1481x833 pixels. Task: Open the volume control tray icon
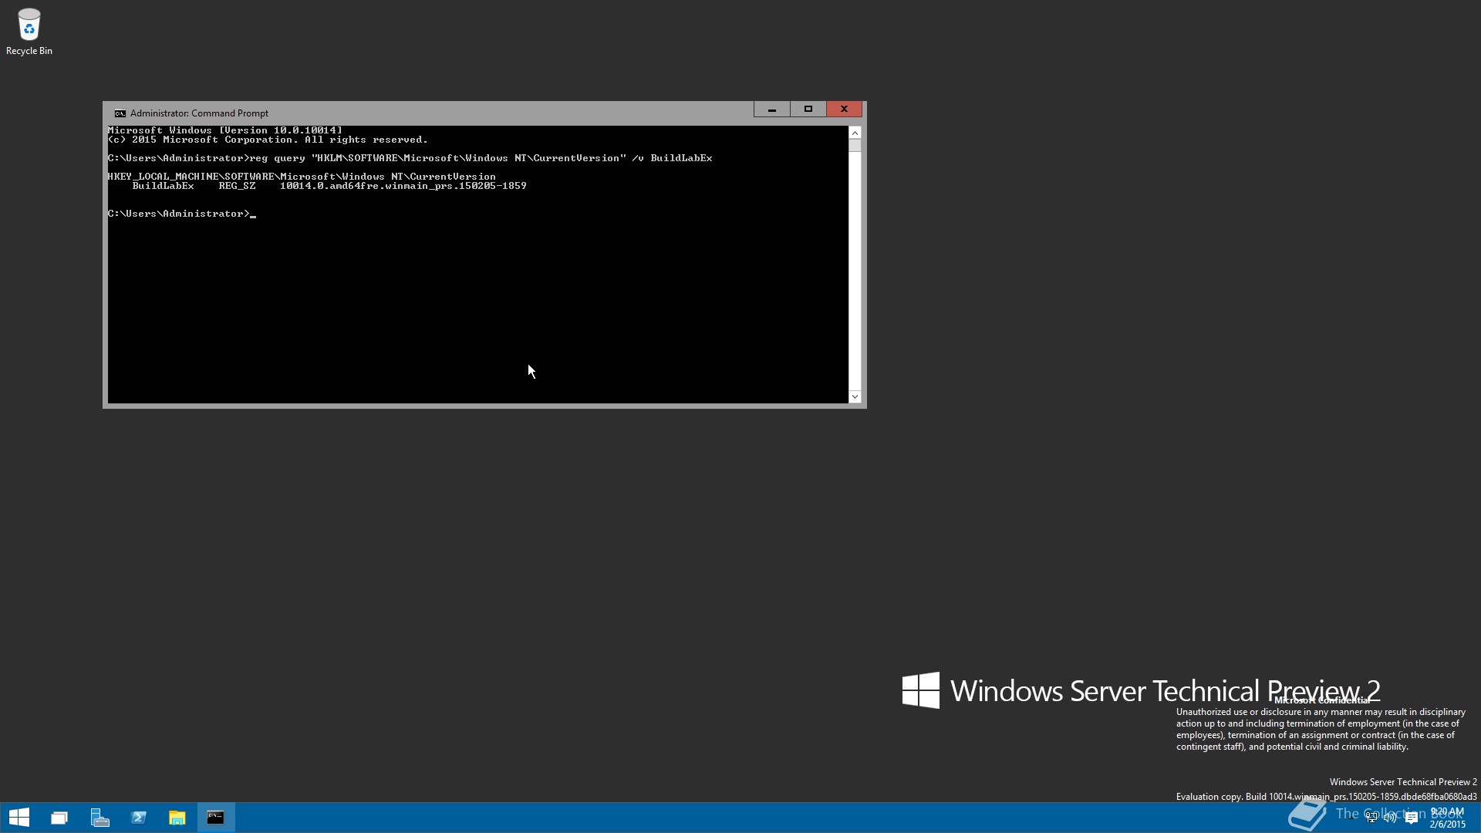[1391, 818]
